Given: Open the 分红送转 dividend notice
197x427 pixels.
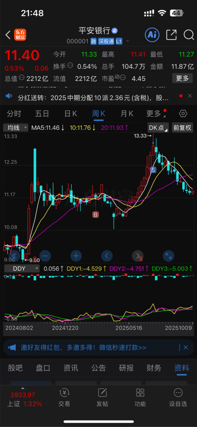Looking at the screenshot, I should [x=93, y=98].
